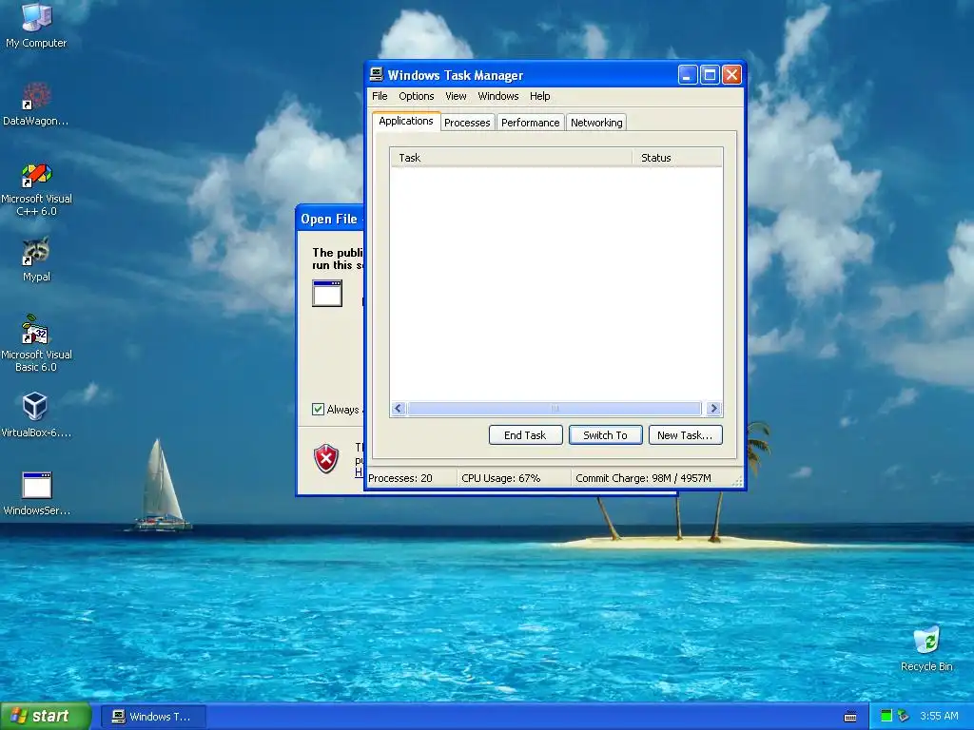This screenshot has width=974, height=730.
Task: Click the End Task button
Action: click(x=525, y=435)
